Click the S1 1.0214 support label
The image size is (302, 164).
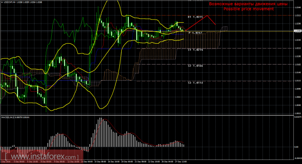click(195, 50)
